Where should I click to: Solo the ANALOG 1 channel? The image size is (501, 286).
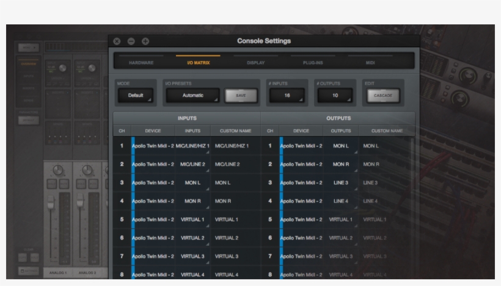52,184
